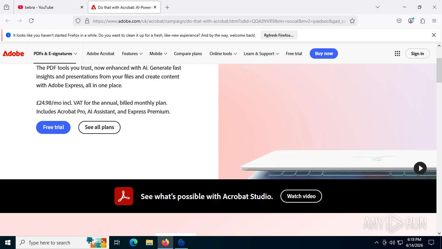This screenshot has height=249, width=442.
Task: Click the taskbar search box
Action: [x=62, y=243]
